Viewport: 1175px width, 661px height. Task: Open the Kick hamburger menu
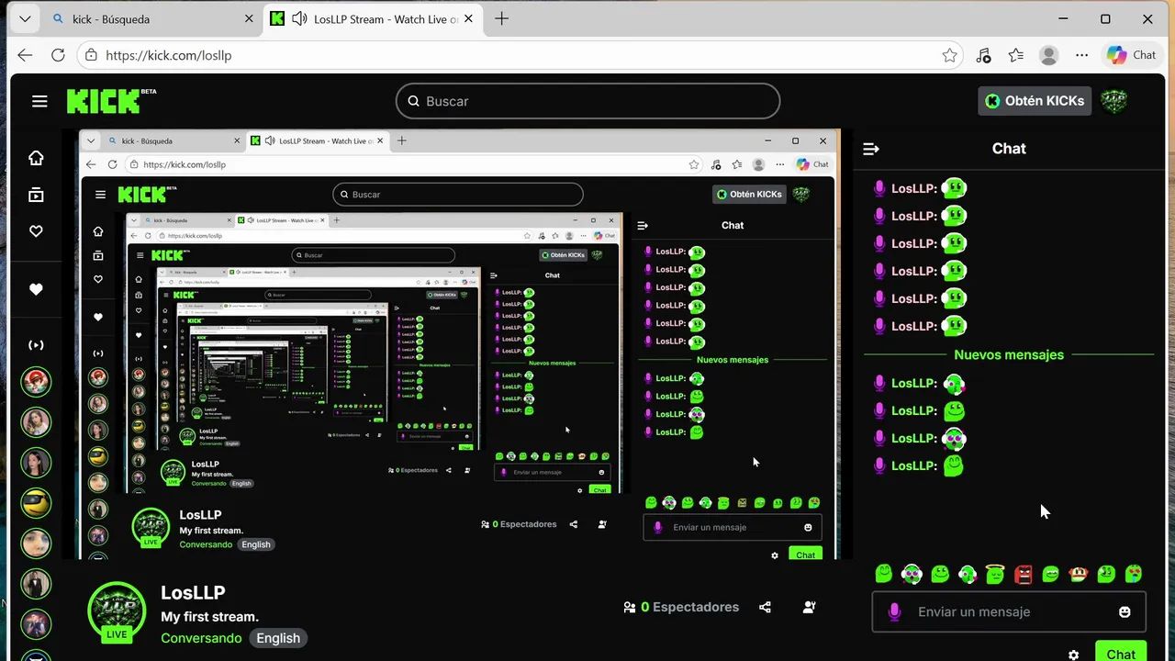pyautogui.click(x=39, y=101)
